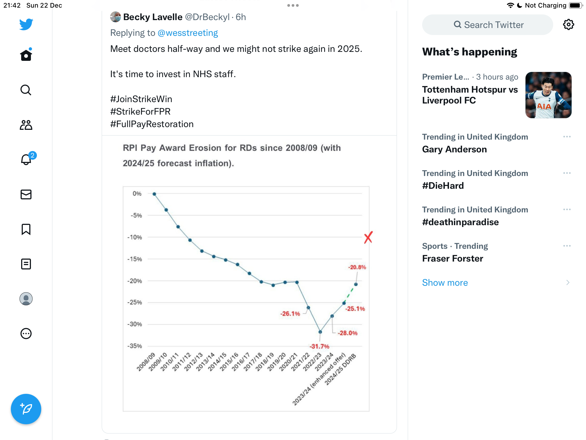Open More circle icon in sidebar
Screen dimensions: 586x440
[x=26, y=334]
